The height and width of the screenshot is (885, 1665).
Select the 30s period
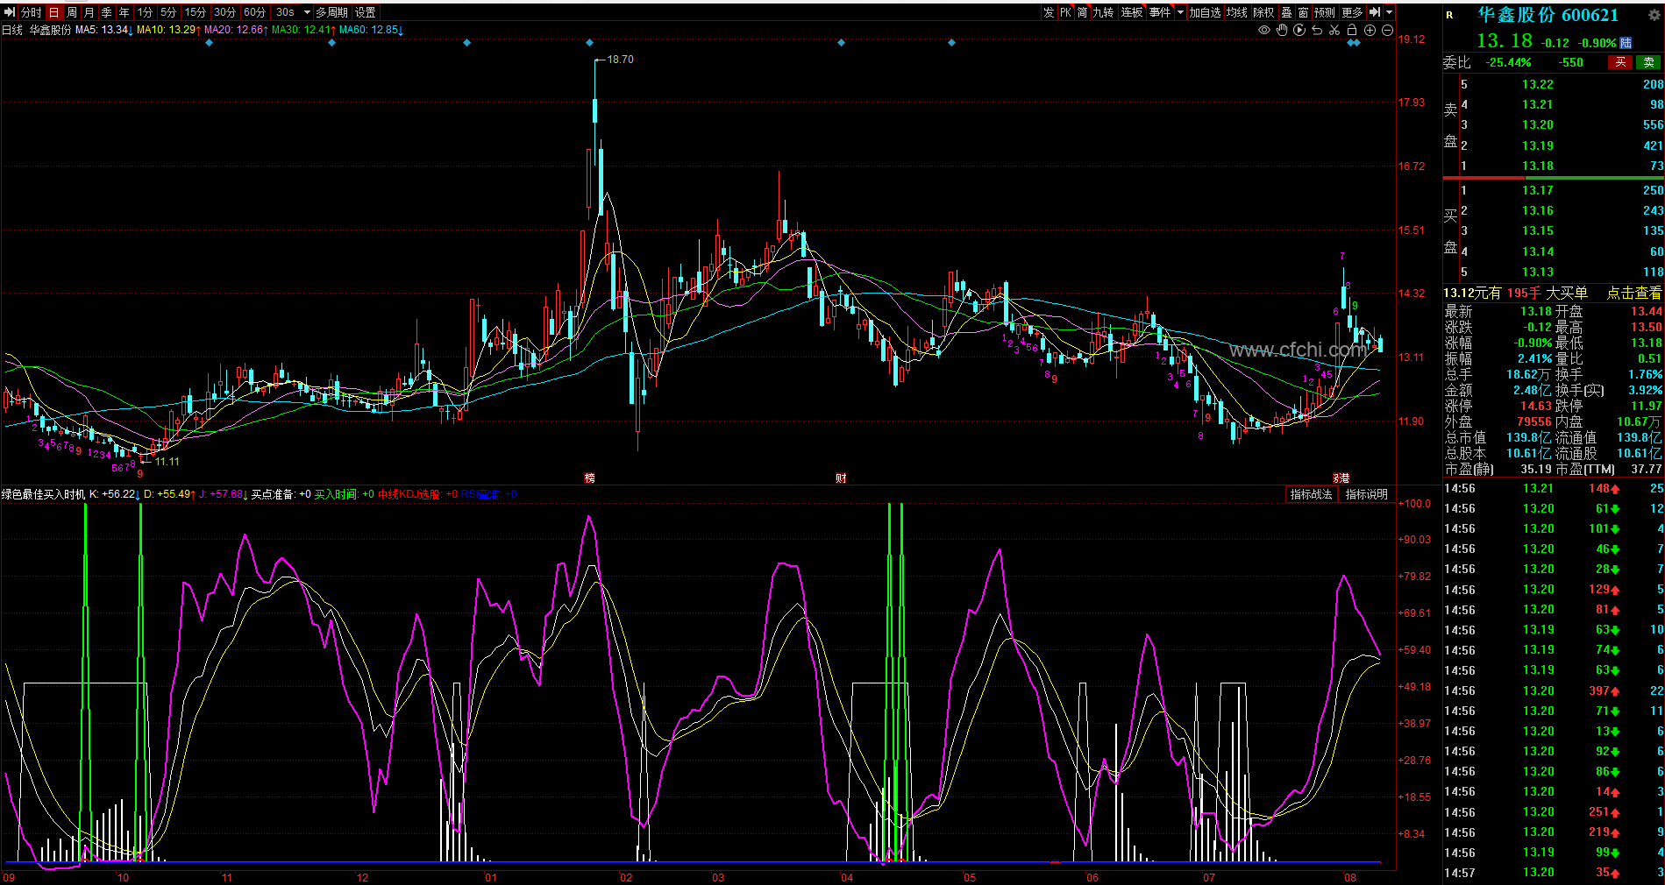(x=285, y=12)
